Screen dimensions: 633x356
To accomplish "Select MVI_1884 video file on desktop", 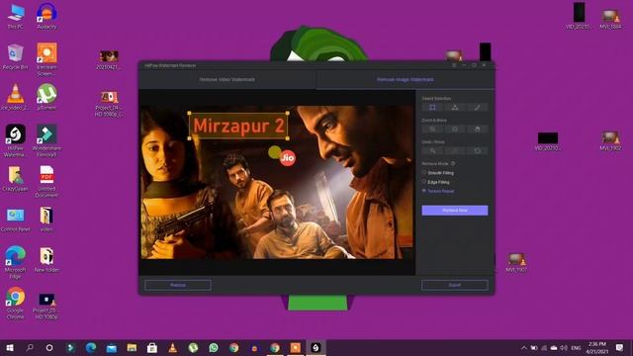I will tap(610, 19).
